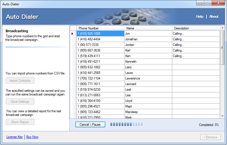Click the name cell Mandeep
This screenshot has height=145, width=227.
tap(148, 112)
